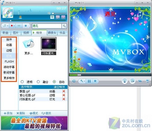The width and height of the screenshot is (152, 131).
Task: Select the 自动 radio button
Action: [54, 82]
